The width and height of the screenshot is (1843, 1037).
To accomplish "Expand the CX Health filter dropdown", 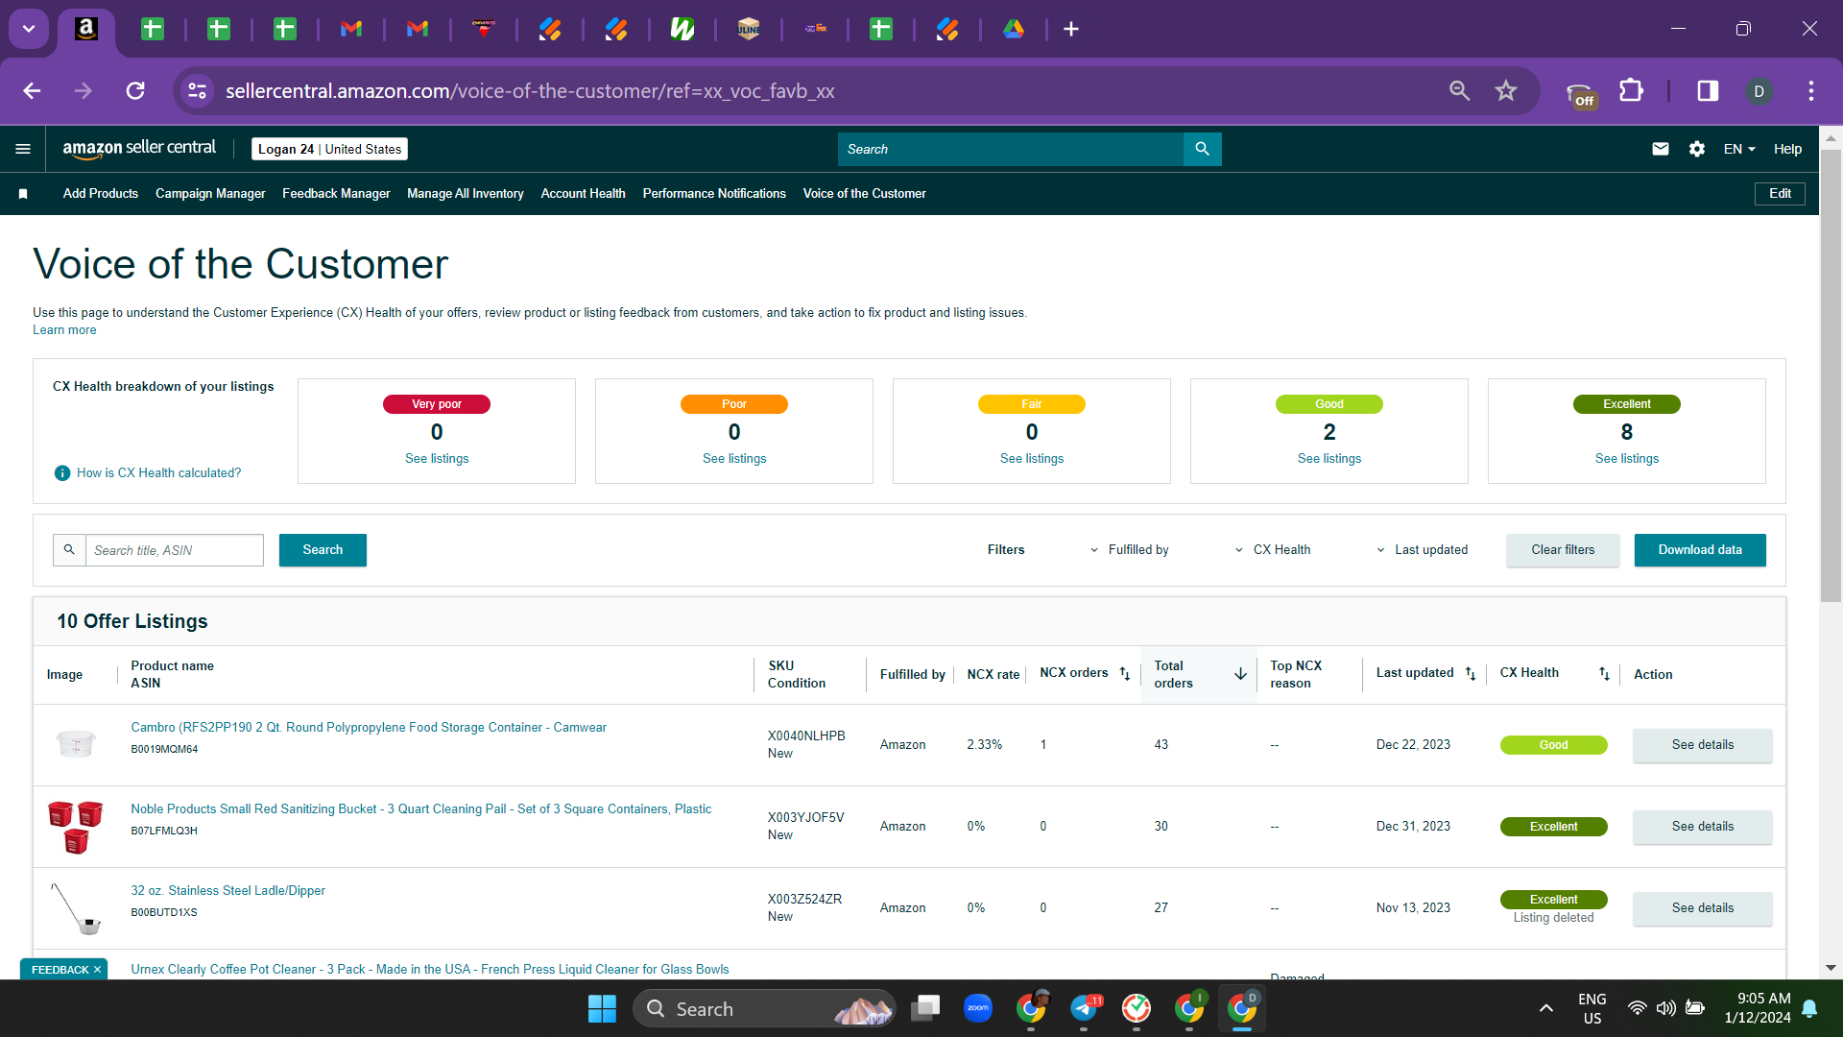I will pos(1272,550).
